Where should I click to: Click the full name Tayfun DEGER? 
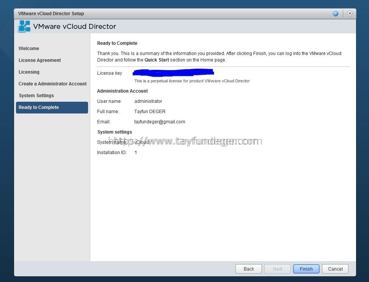(150, 112)
